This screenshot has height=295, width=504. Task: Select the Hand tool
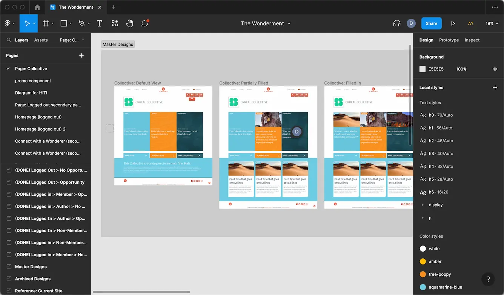coord(130,23)
